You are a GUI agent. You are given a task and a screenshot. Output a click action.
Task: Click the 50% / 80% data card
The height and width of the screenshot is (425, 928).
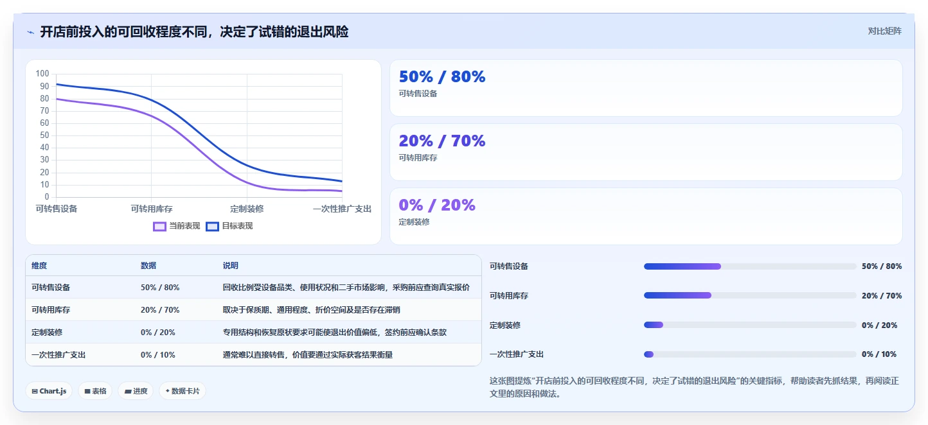point(646,88)
